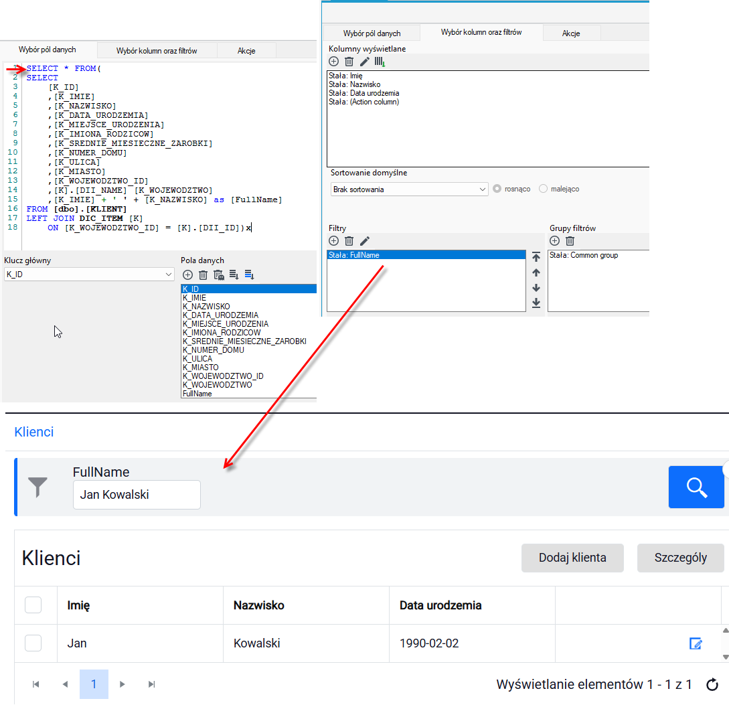The image size is (729, 705).
Task: Switch to Wybór kolumn oraz filtrów above SQL editor
Action: click(x=157, y=51)
